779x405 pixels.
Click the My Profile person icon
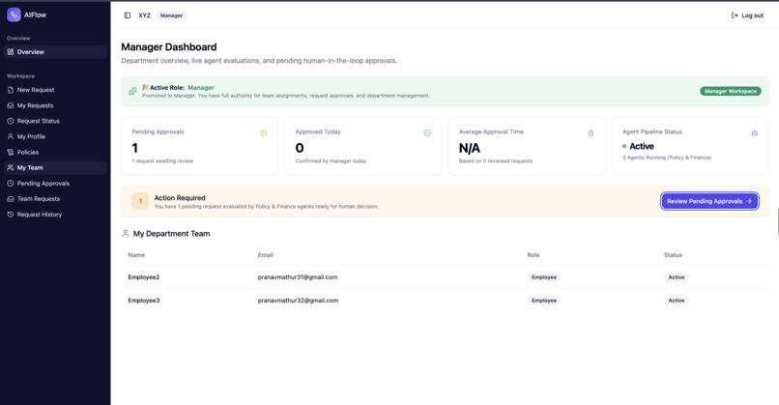11,136
